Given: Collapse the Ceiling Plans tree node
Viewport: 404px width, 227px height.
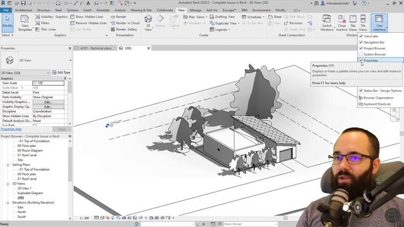Looking at the screenshot, I should pyautogui.click(x=8, y=165).
